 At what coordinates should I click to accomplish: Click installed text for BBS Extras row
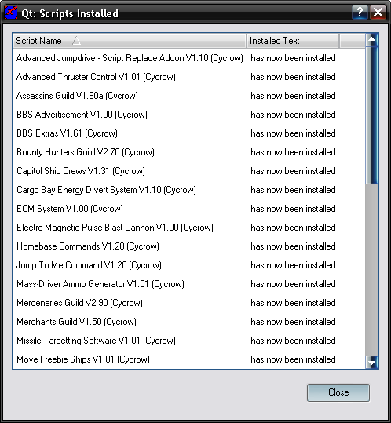point(293,133)
